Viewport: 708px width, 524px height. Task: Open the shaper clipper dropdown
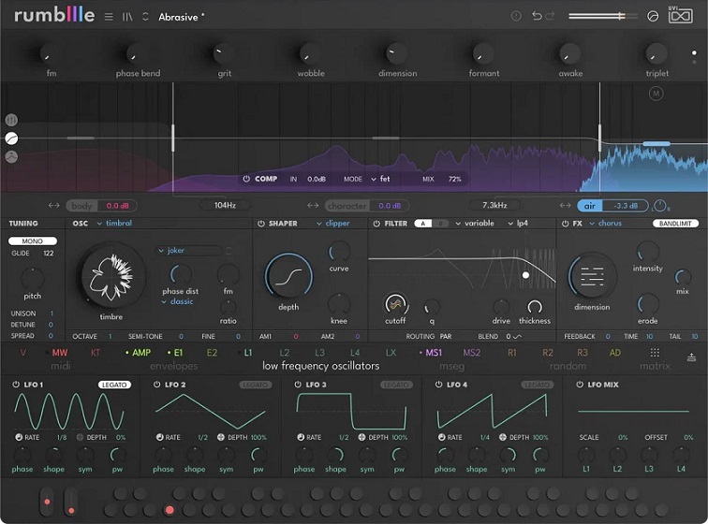(333, 224)
